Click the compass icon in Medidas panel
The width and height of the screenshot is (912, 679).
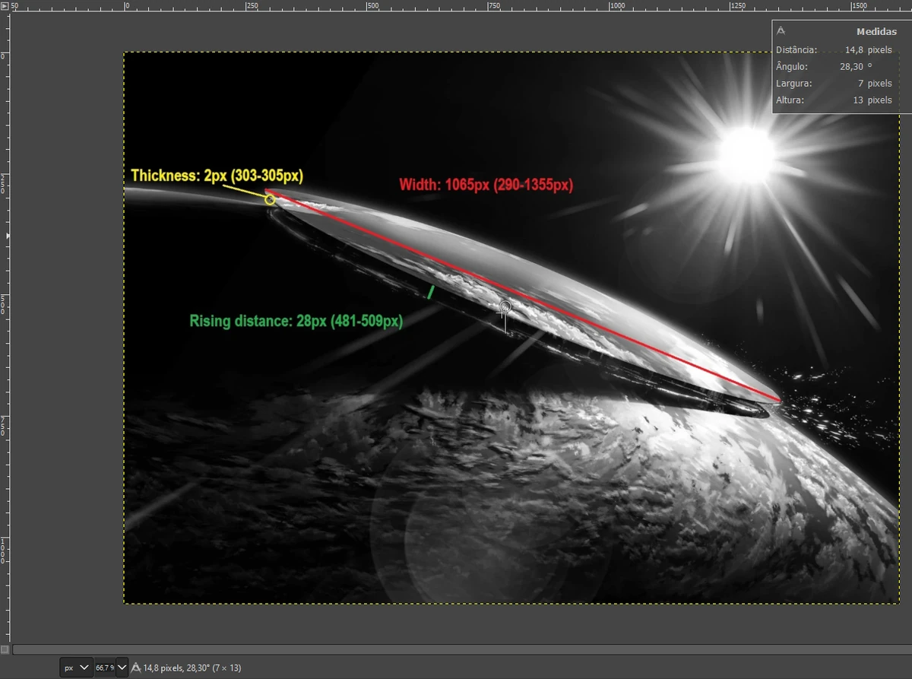[x=781, y=31]
